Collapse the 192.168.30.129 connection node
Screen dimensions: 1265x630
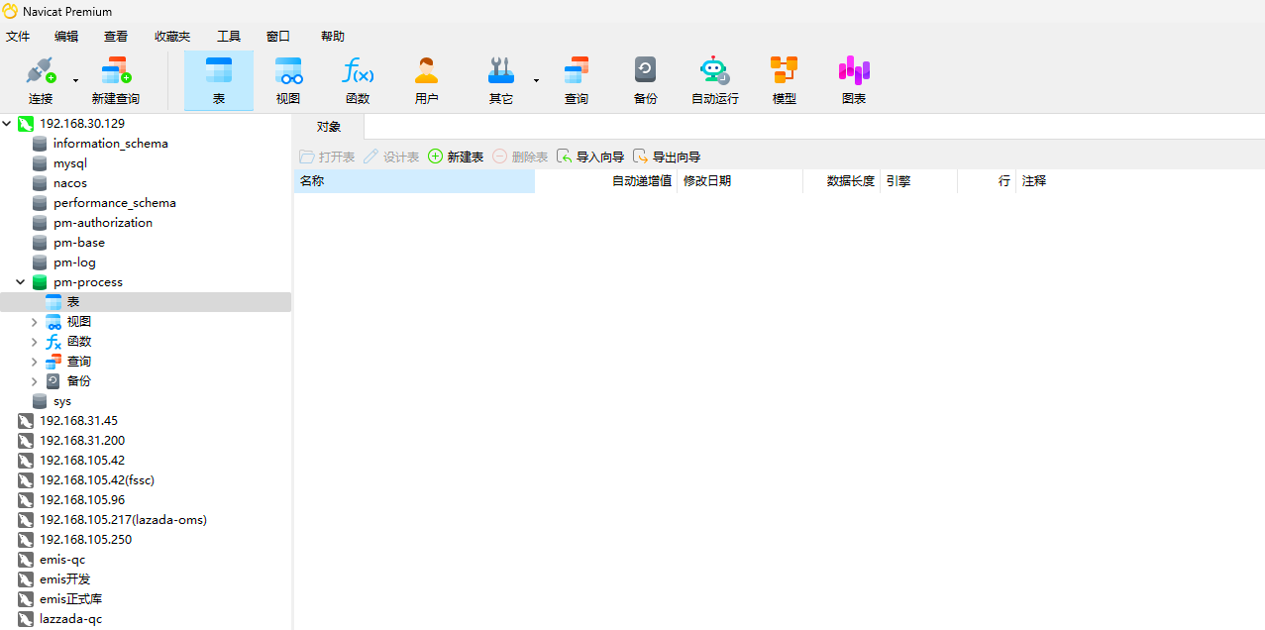pyautogui.click(x=8, y=124)
